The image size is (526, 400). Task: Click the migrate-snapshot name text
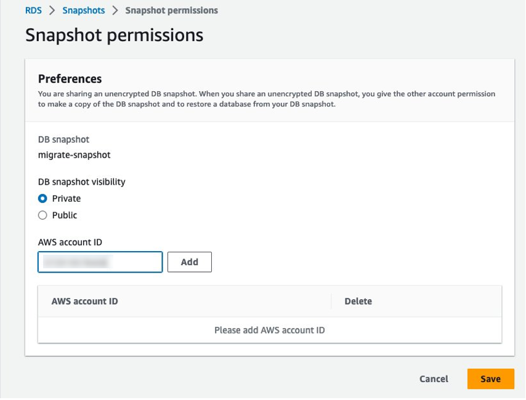pyautogui.click(x=74, y=155)
